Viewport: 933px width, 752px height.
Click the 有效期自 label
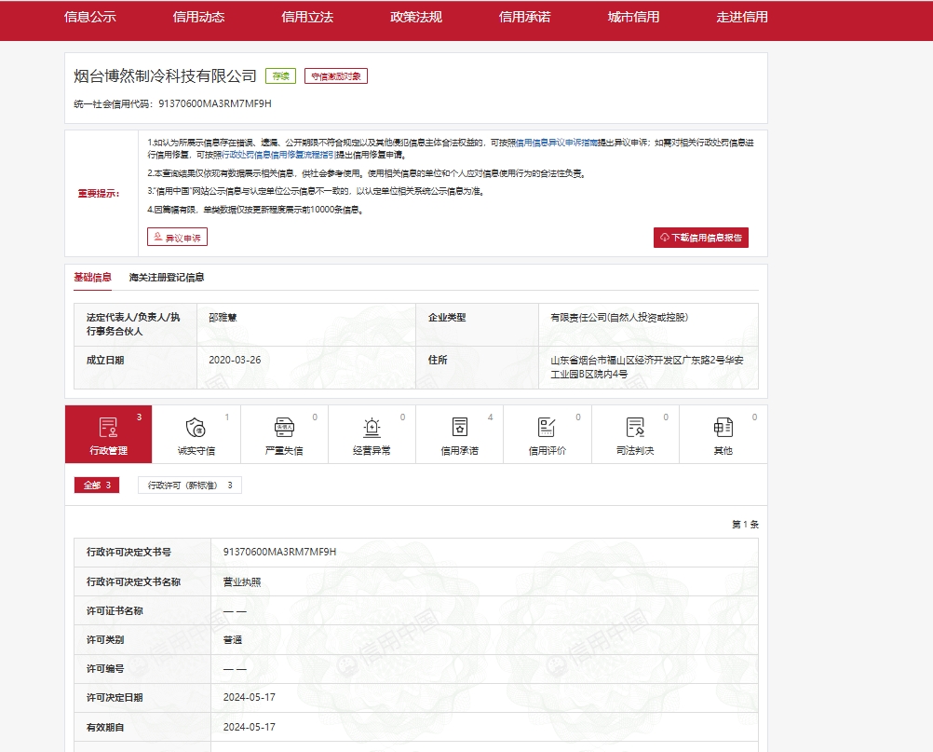(105, 727)
